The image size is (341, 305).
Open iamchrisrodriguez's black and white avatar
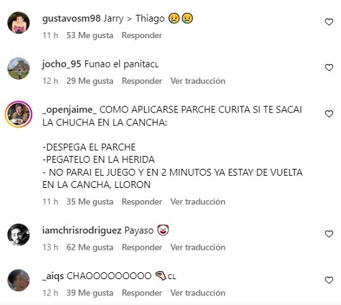(x=18, y=235)
